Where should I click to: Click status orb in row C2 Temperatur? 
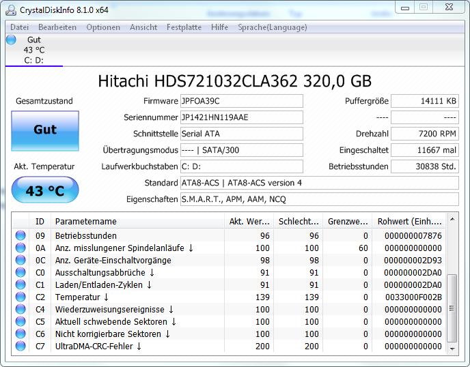(x=20, y=297)
